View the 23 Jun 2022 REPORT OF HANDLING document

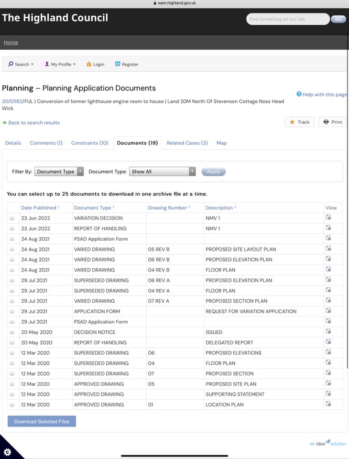click(x=328, y=228)
